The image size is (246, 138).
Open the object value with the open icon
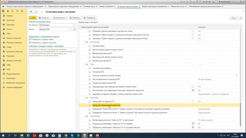click(x=75, y=29)
